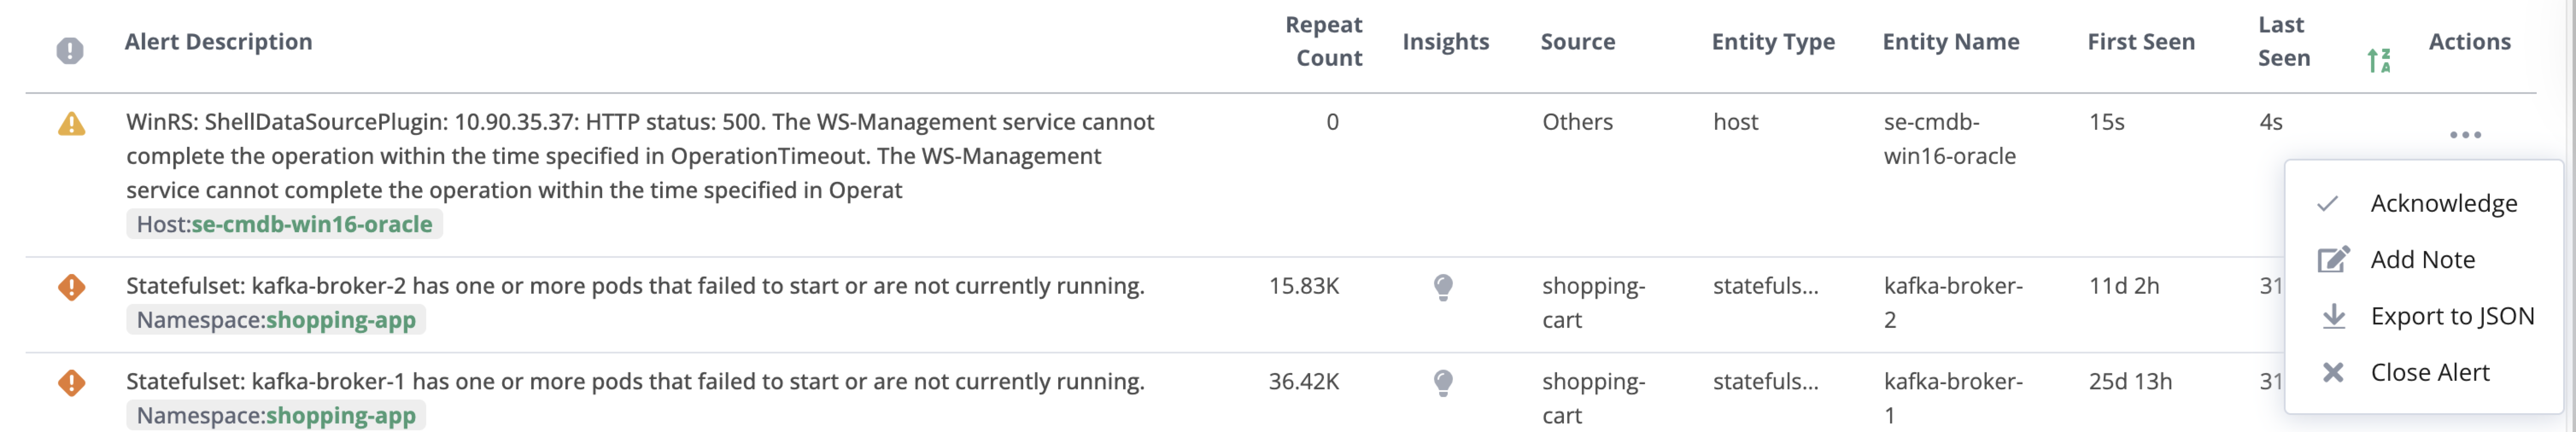Open the se-cmdb-win16-oracle host tag link

(x=312, y=225)
